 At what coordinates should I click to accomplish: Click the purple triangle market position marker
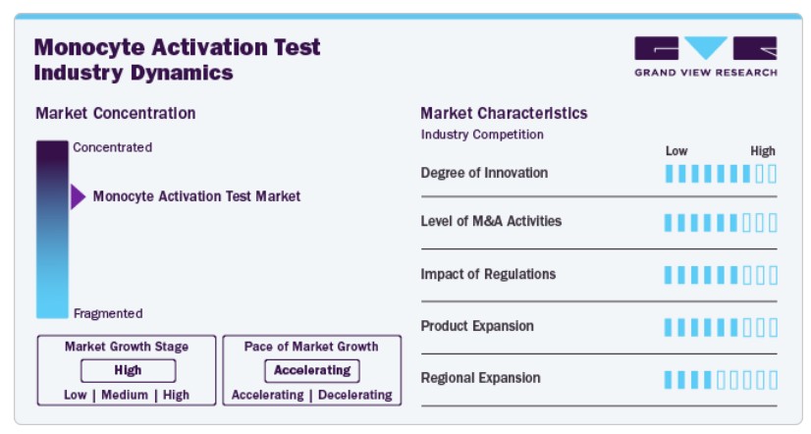click(79, 196)
